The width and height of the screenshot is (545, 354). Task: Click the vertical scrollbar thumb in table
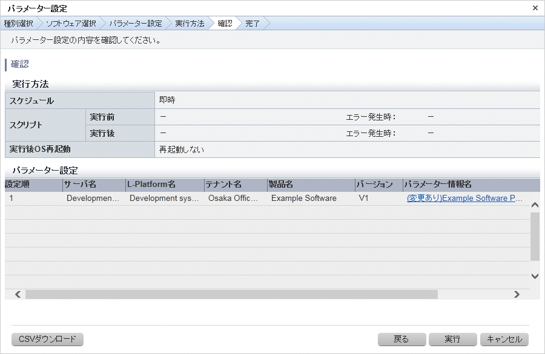535,236
